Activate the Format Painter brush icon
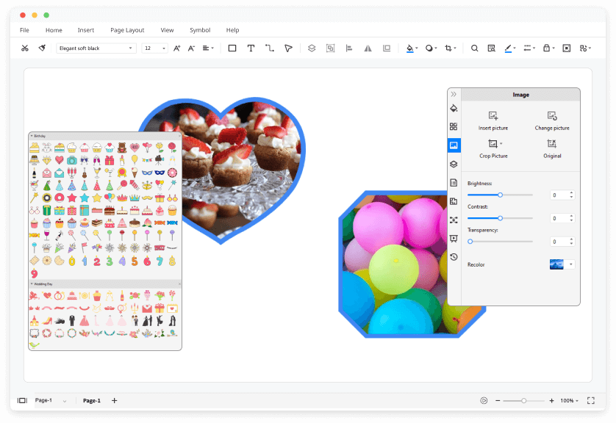Viewport: 616px width, 423px height. tap(42, 48)
